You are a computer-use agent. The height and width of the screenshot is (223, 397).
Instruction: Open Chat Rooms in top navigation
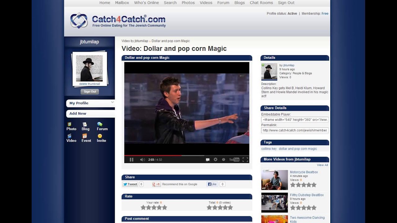(261, 3)
